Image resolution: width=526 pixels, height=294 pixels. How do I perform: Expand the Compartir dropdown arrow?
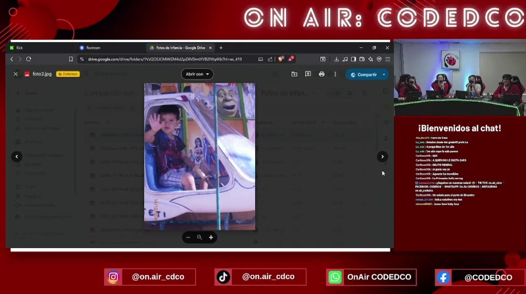pos(384,75)
